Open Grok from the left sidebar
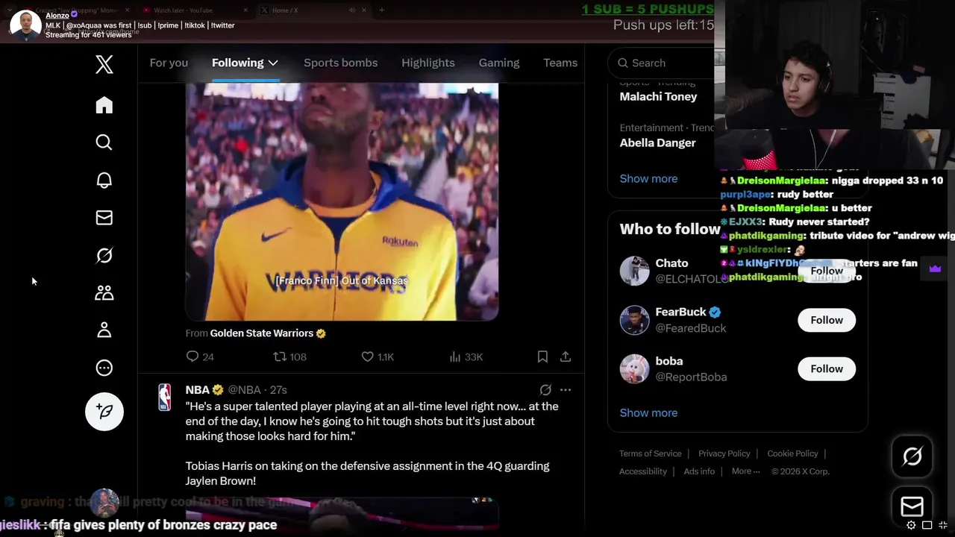Screen dimensions: 955x537 tap(104, 255)
